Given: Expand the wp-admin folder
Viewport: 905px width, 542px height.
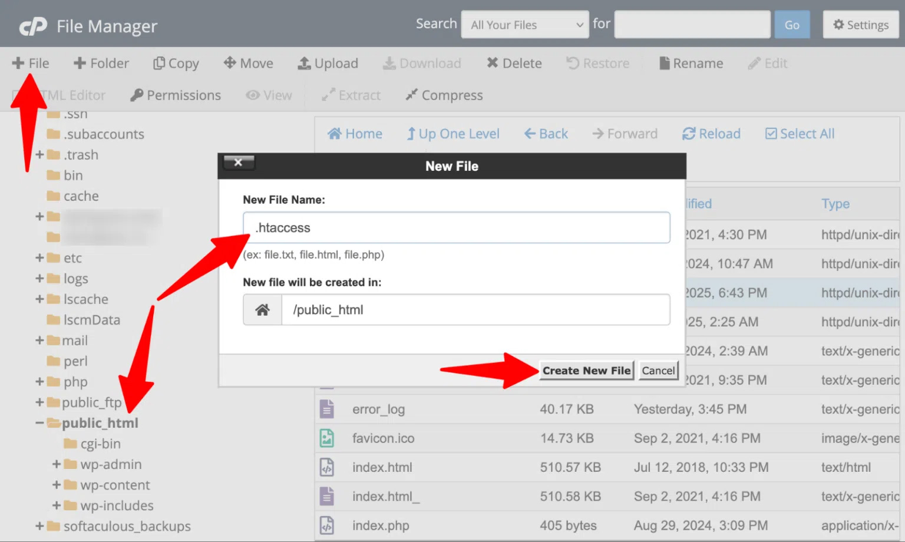Looking at the screenshot, I should (x=57, y=464).
